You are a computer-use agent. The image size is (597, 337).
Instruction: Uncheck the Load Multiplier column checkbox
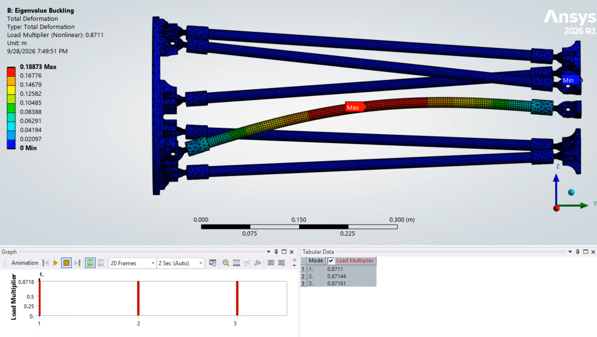[x=331, y=261]
